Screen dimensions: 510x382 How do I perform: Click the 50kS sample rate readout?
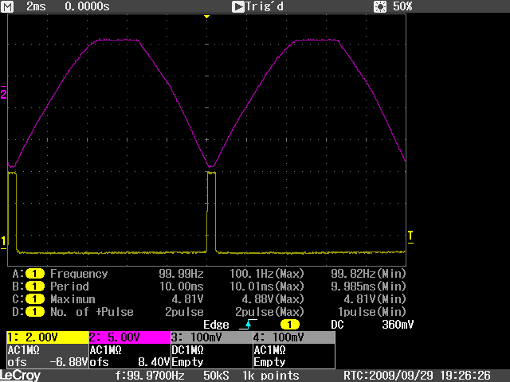pyautogui.click(x=216, y=376)
